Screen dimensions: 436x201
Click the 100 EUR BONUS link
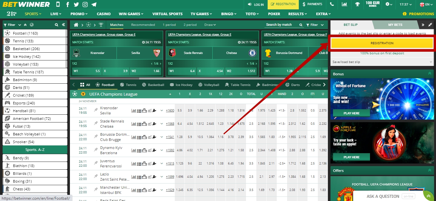click(x=373, y=5)
